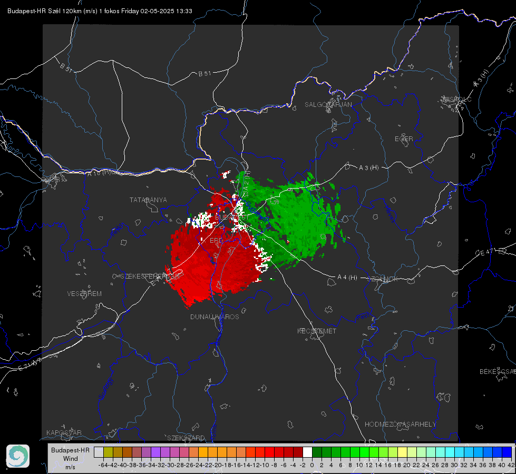The width and height of the screenshot is (516, 474).
Task: Click the ÉRD city label
Action: pos(216,241)
